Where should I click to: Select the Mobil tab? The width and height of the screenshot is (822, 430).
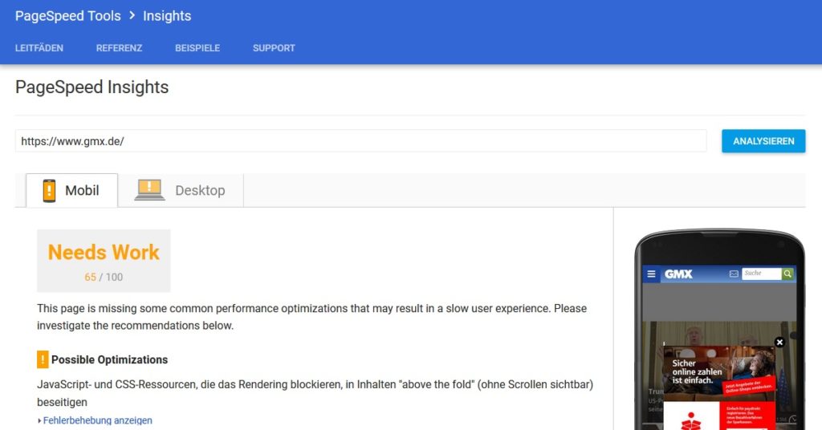(71, 190)
